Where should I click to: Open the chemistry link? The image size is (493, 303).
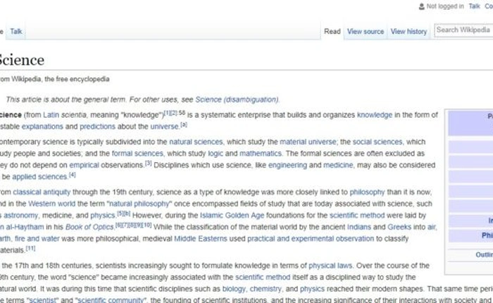click(x=266, y=290)
